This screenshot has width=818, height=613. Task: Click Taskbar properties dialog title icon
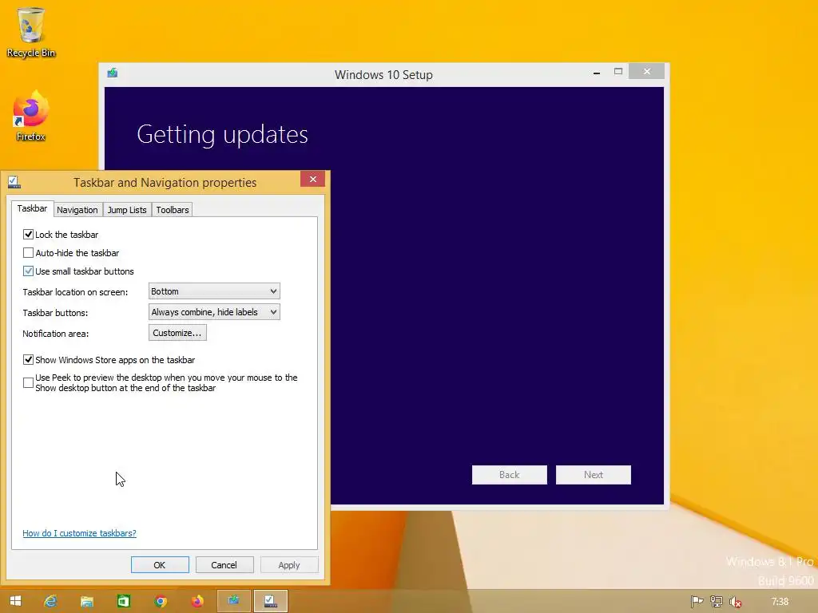click(14, 182)
